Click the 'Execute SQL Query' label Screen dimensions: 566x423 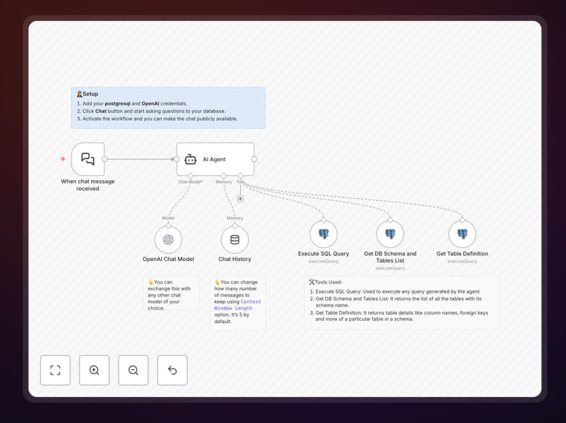click(x=323, y=254)
